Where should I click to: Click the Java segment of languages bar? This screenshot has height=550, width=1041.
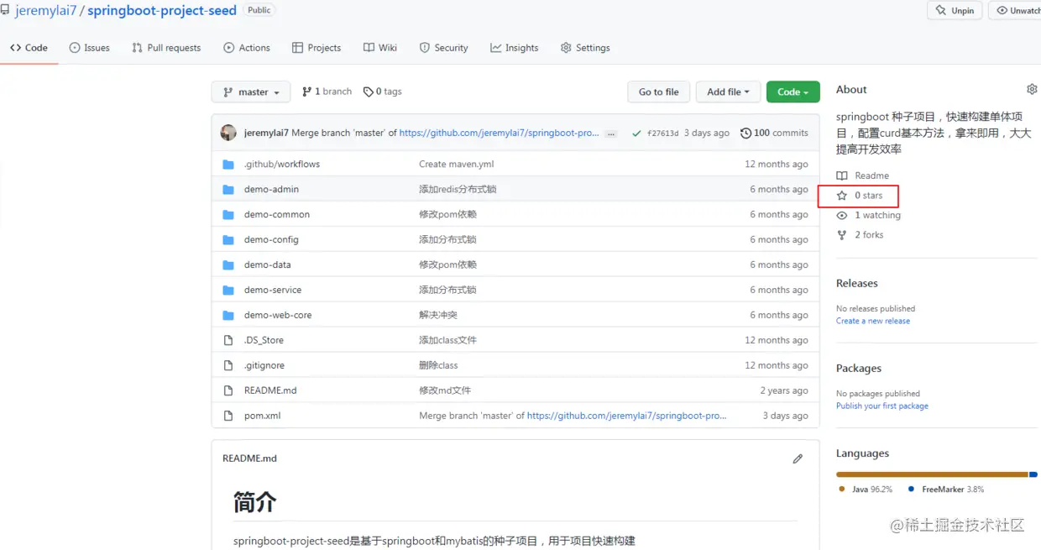(932, 474)
